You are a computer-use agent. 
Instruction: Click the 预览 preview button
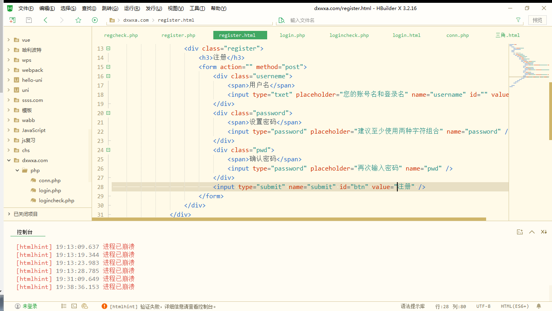click(x=537, y=20)
